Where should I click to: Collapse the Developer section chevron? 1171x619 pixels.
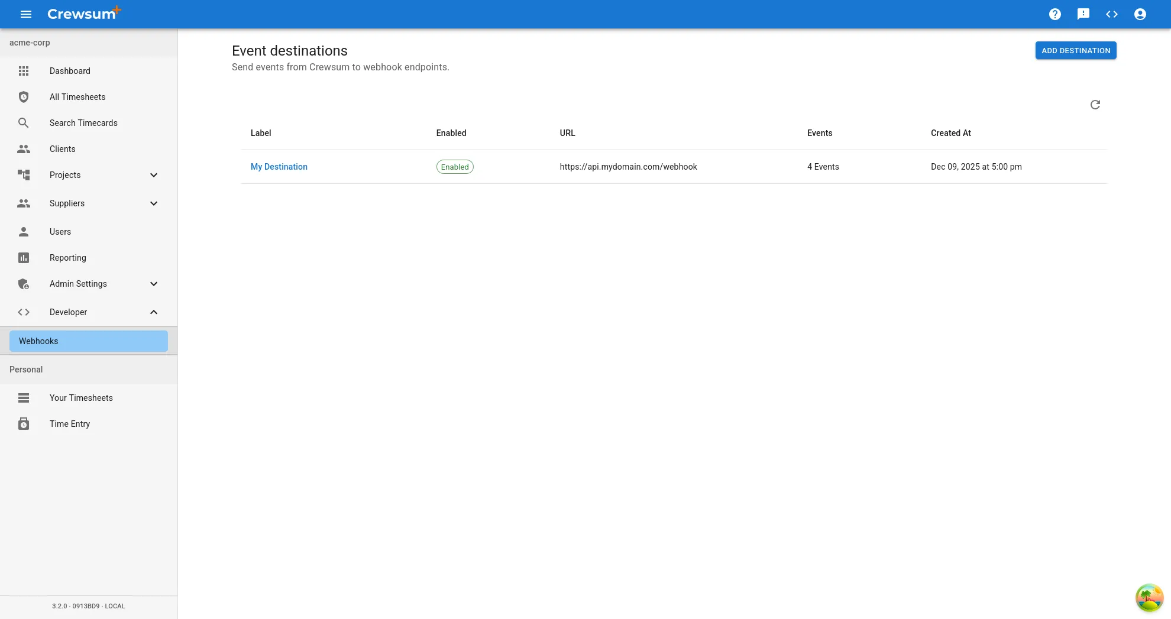pos(154,312)
